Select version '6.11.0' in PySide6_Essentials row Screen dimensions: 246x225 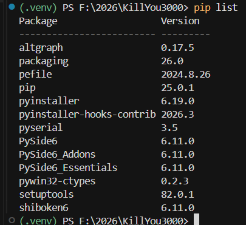click(177, 168)
